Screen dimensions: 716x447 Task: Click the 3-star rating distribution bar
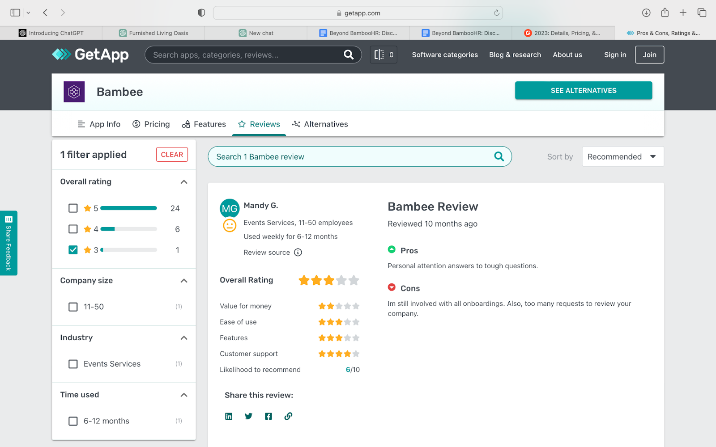click(128, 250)
